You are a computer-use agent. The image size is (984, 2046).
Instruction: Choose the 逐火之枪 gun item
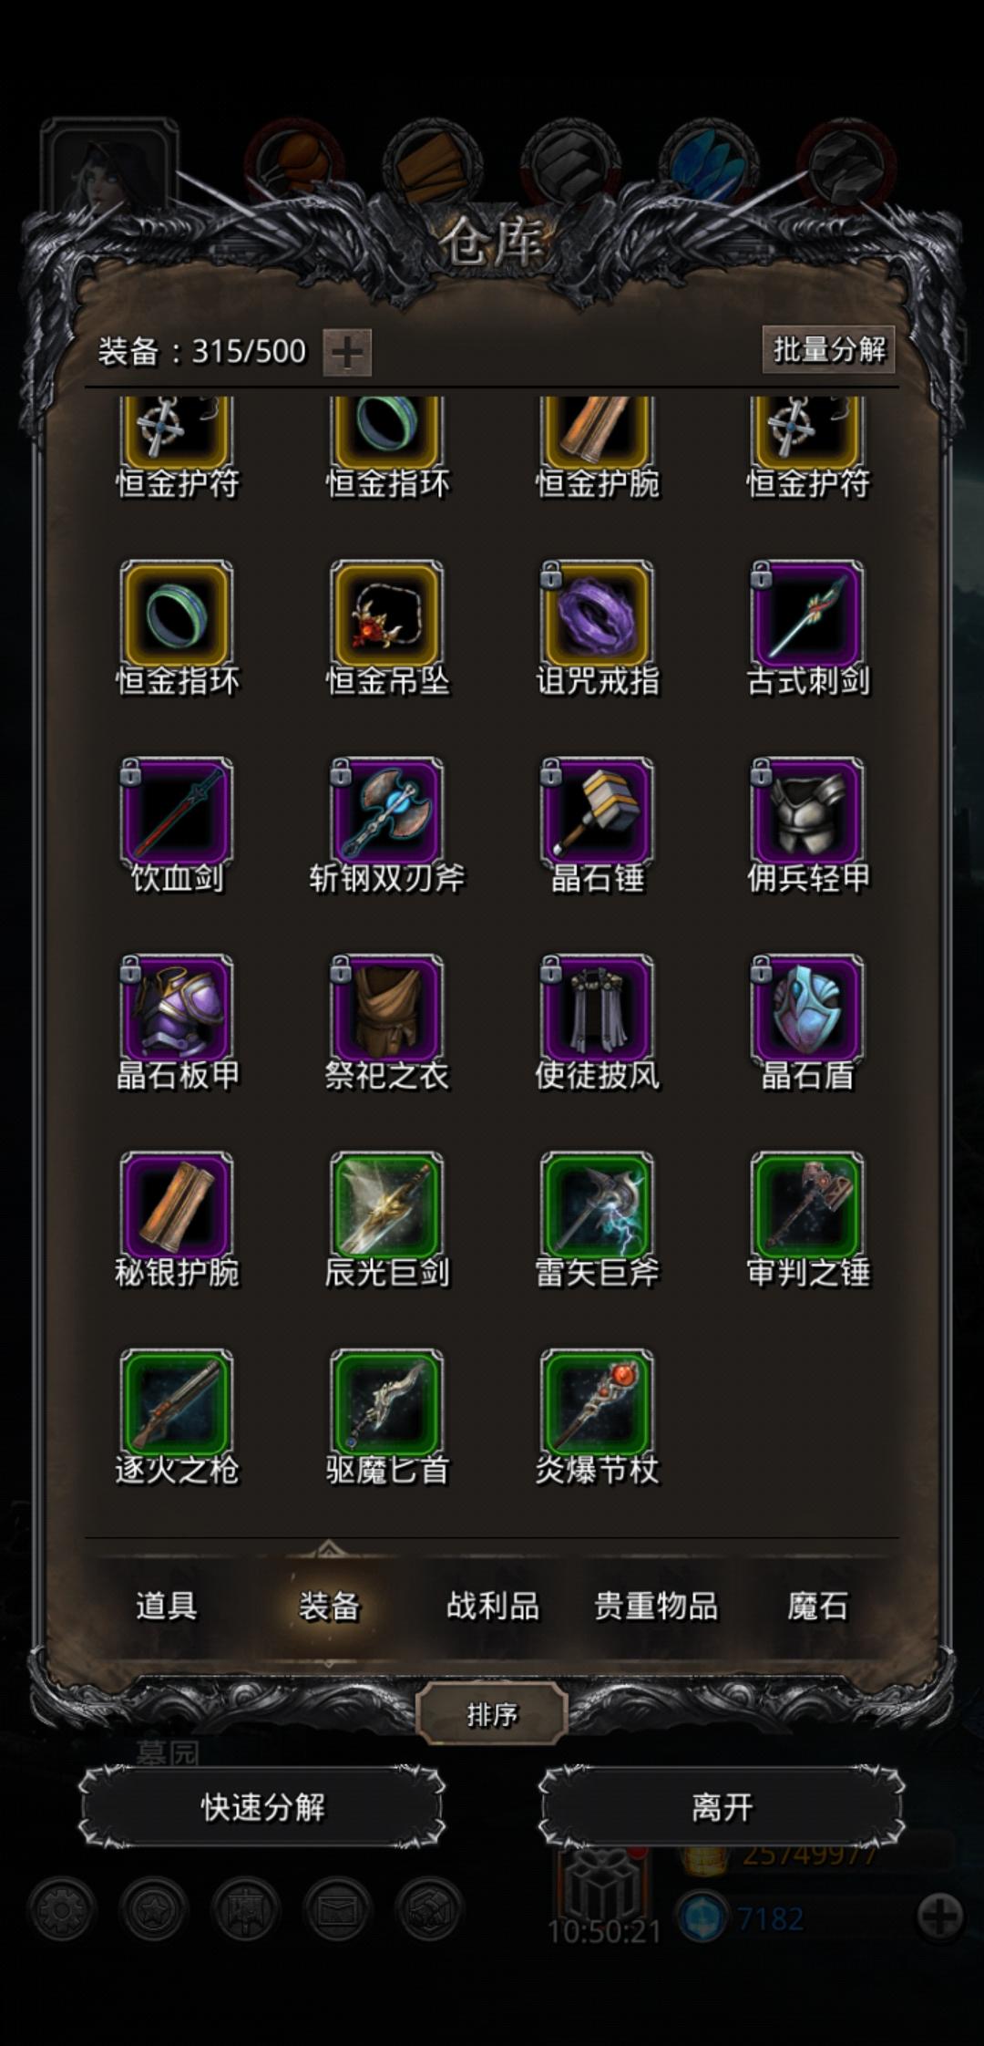[x=176, y=1404]
